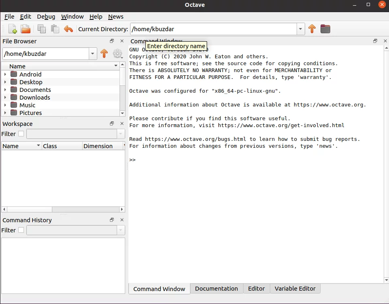389x304 pixels.
Task: Go up one directory using main toolbar arrow
Action: click(x=312, y=29)
